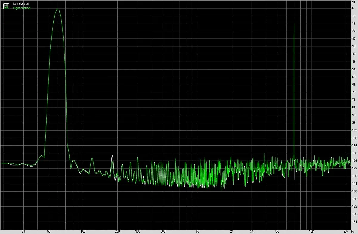Click the spectrum graph icon beside the legend

click(6, 6)
